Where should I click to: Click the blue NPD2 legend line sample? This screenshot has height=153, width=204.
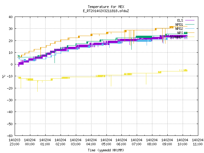click(190, 28)
